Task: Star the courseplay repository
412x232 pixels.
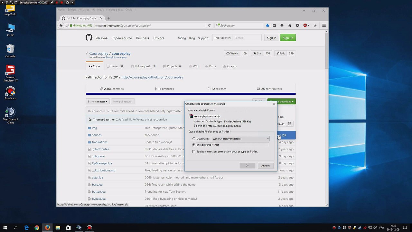Action: [257, 53]
